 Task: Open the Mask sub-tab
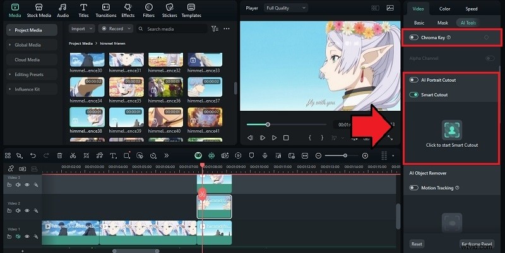pos(443,23)
